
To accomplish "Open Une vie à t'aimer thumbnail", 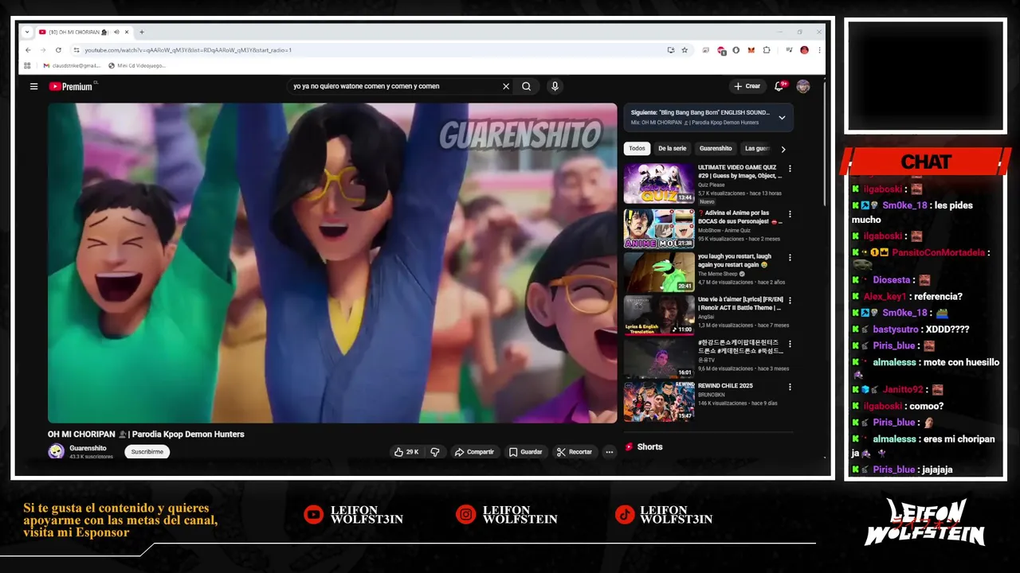I will (659, 314).
